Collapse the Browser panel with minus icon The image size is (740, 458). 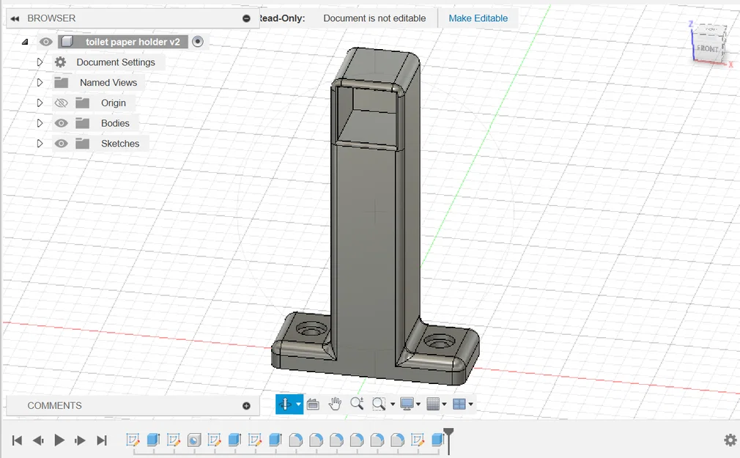pos(246,18)
